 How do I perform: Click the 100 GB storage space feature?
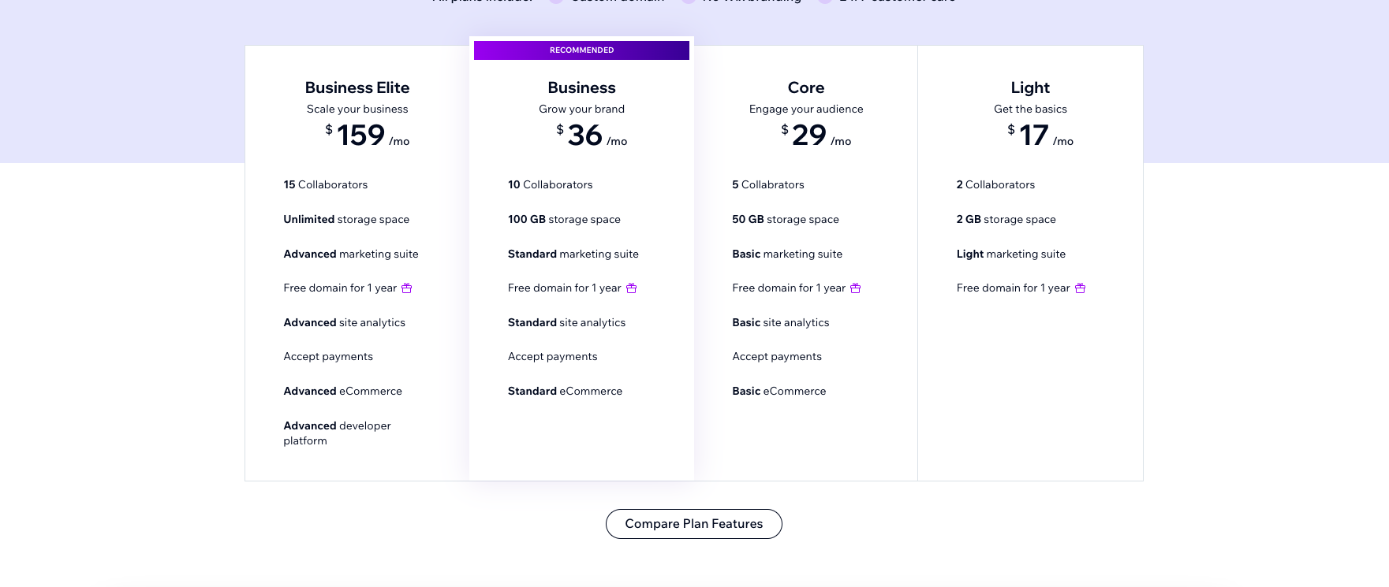point(564,220)
